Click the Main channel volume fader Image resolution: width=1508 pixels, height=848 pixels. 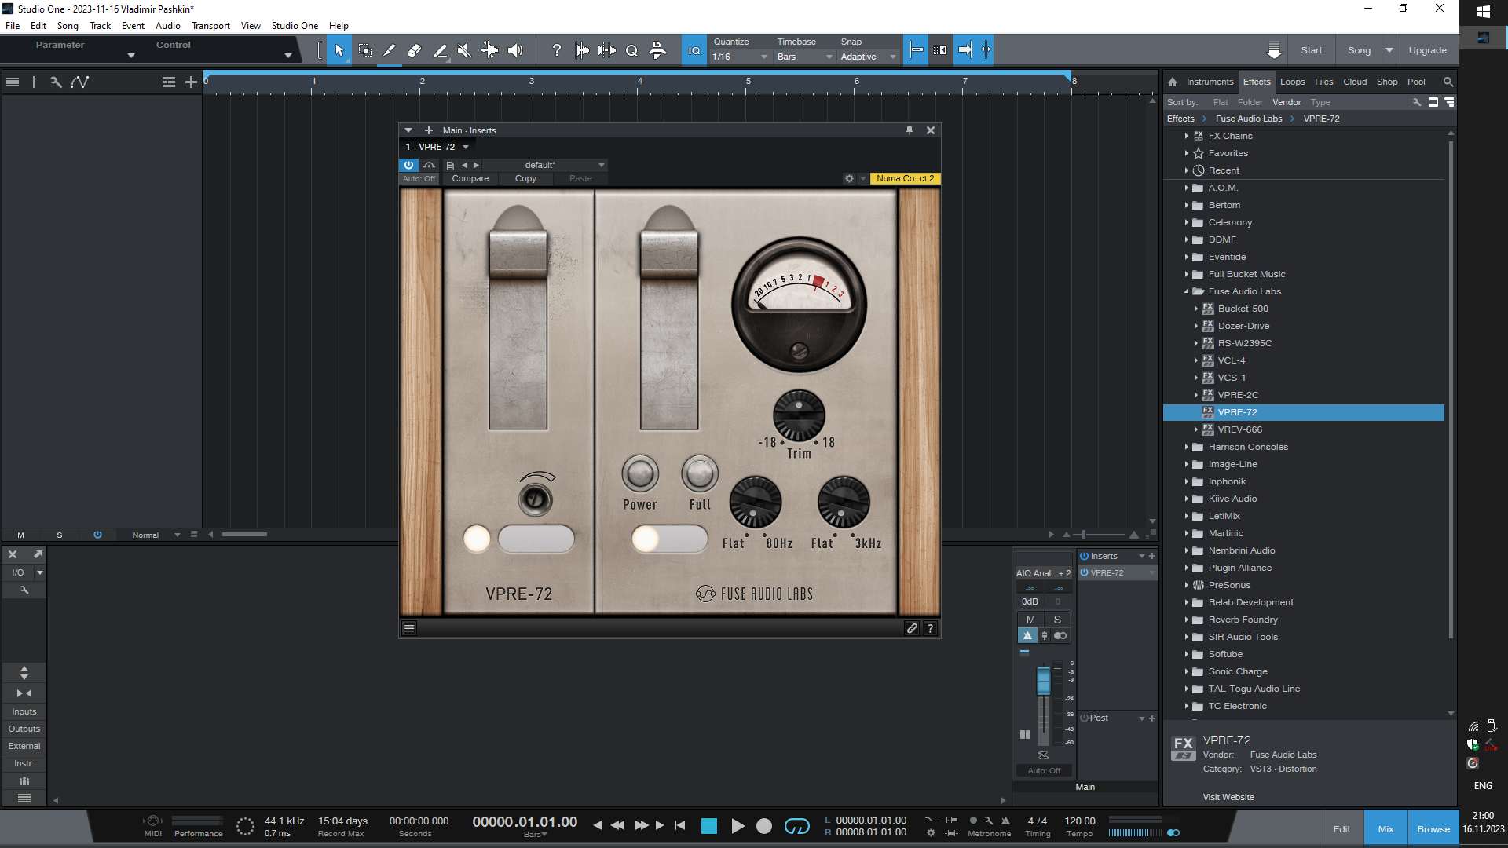(1043, 681)
